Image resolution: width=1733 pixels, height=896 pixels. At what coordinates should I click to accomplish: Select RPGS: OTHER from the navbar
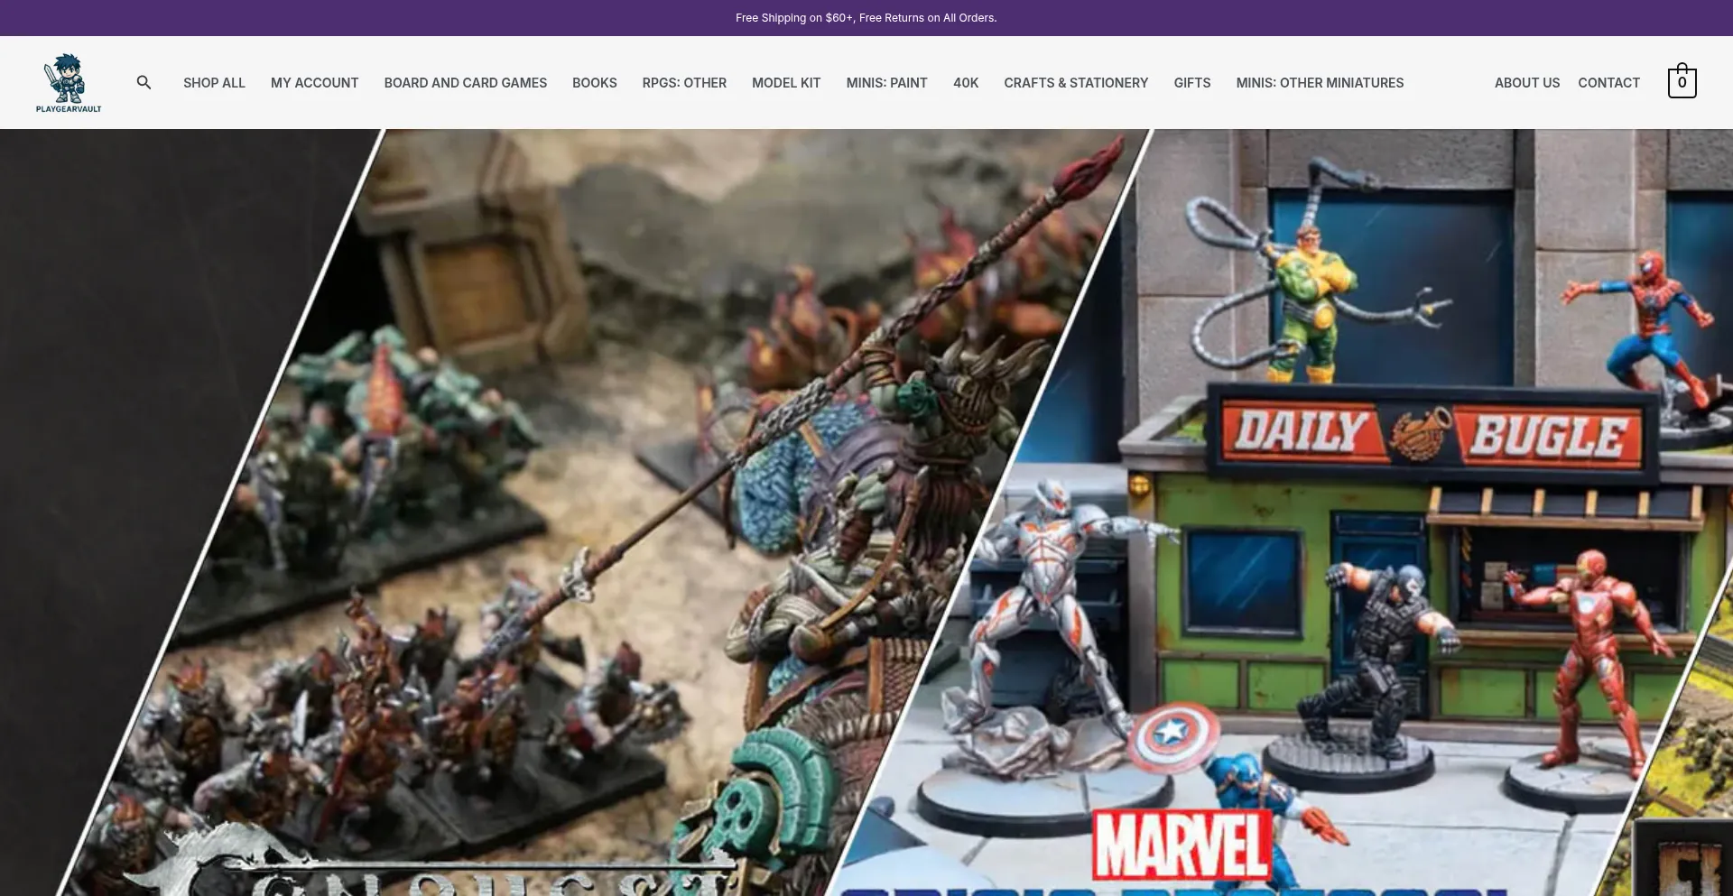coord(683,82)
